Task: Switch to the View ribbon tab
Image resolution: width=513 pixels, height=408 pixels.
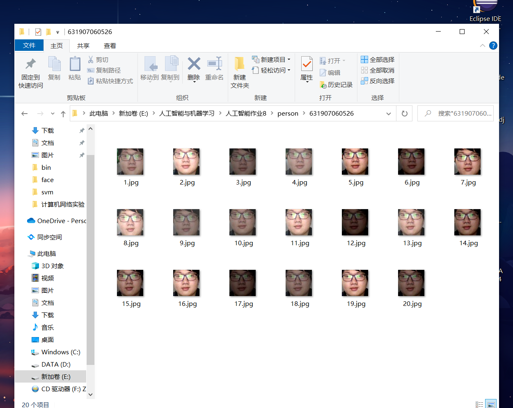Action: [110, 46]
